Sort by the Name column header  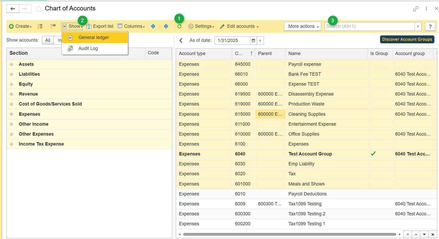click(x=327, y=54)
